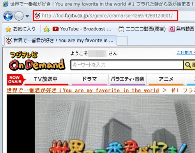Select the 世界で一番君が好き browser tab
The height and width of the screenshot is (153, 195).
tap(60, 41)
